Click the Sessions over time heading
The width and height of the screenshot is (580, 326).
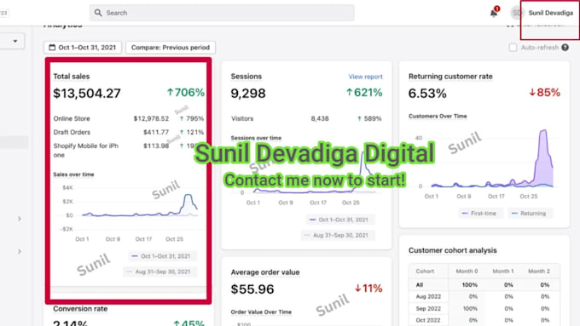[256, 138]
